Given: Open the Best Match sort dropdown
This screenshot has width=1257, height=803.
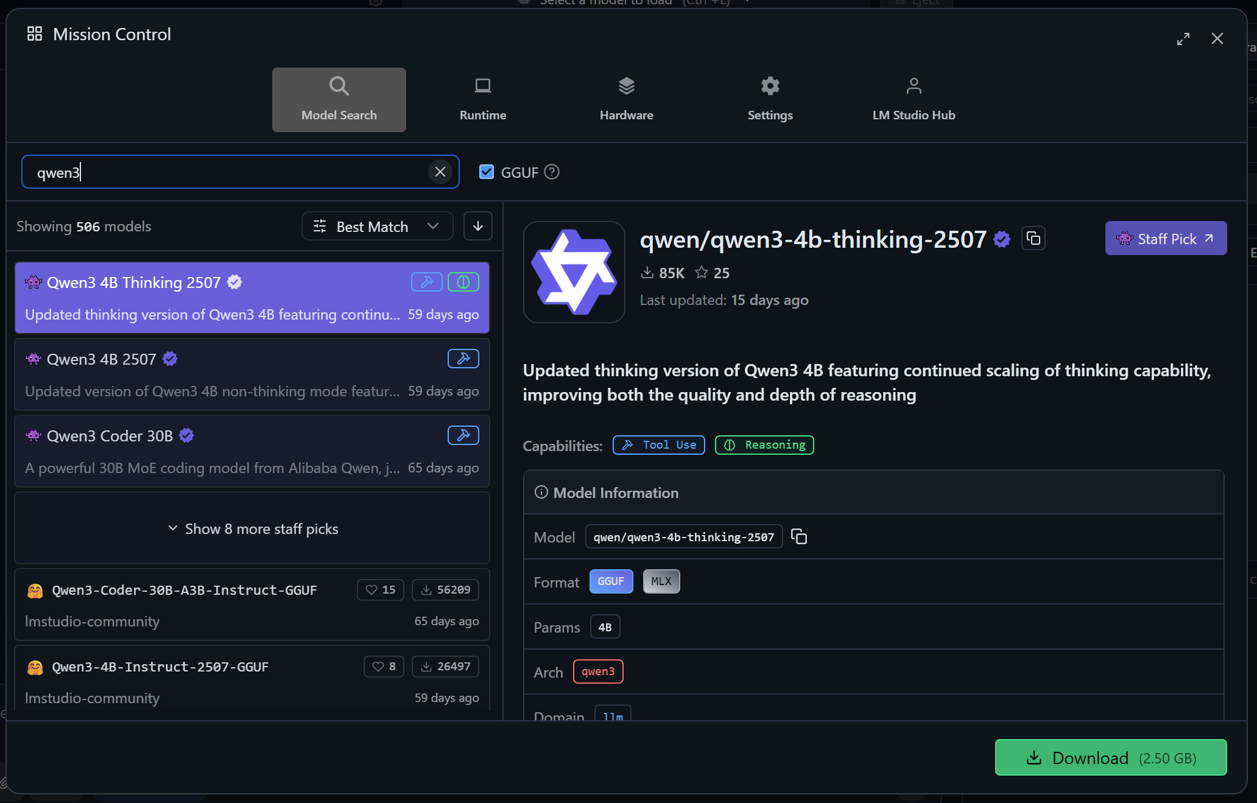Looking at the screenshot, I should (x=376, y=226).
